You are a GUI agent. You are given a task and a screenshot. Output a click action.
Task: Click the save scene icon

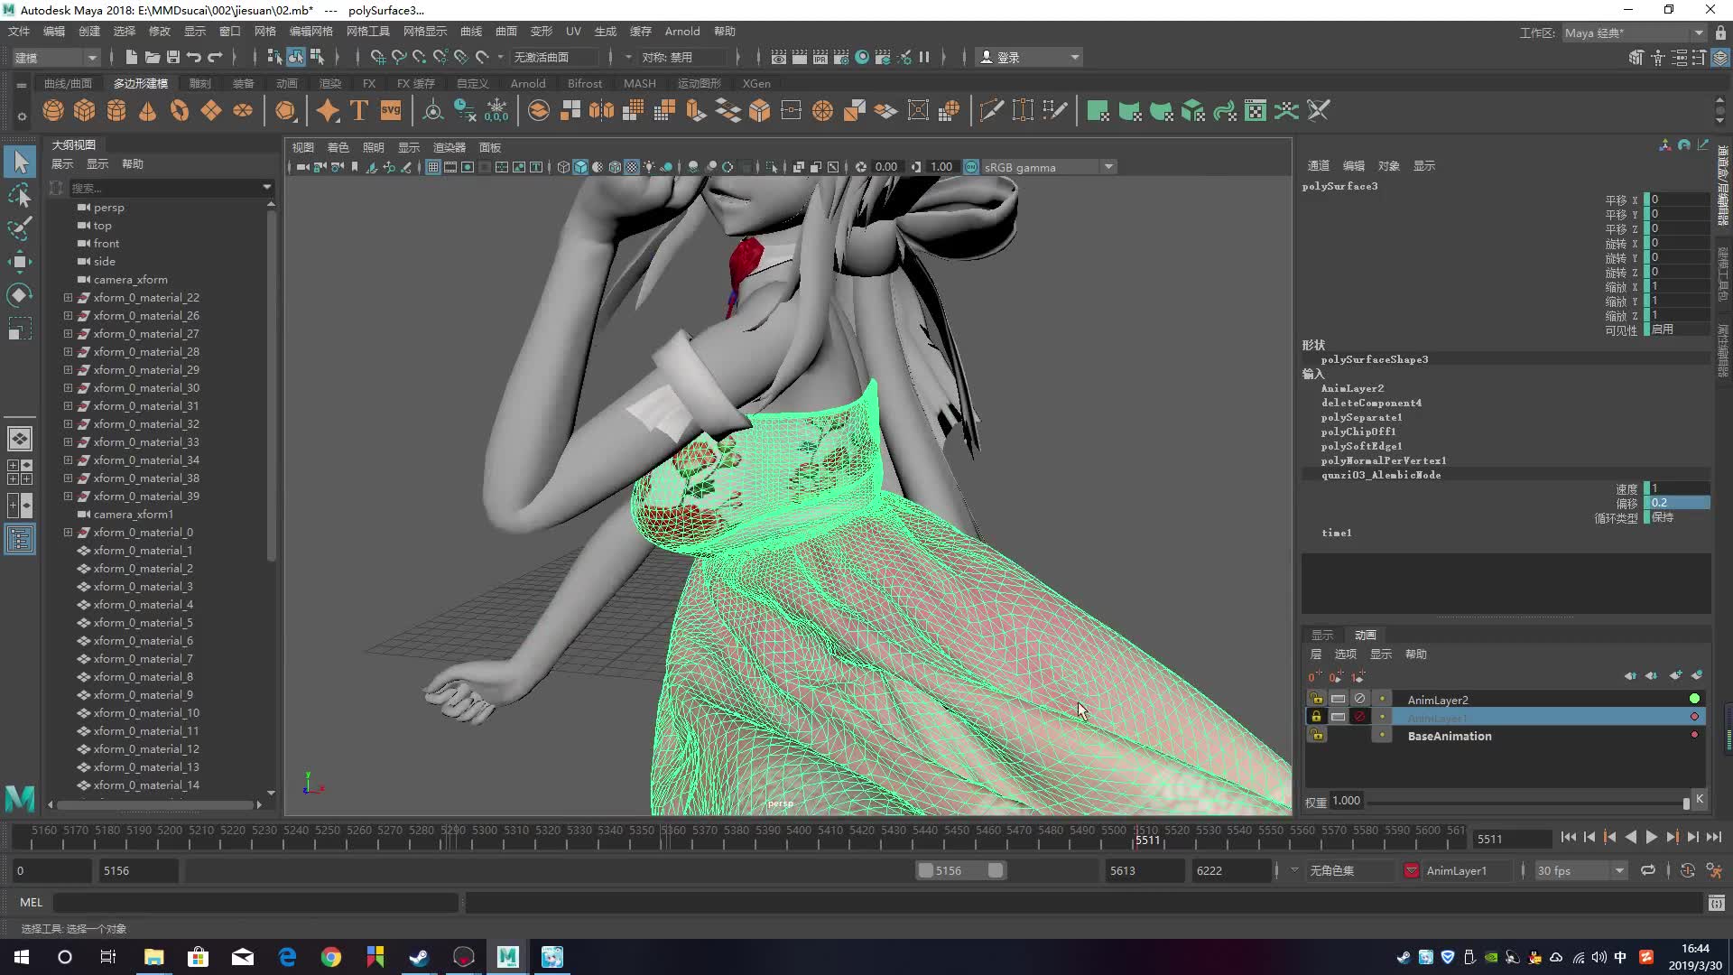(173, 57)
